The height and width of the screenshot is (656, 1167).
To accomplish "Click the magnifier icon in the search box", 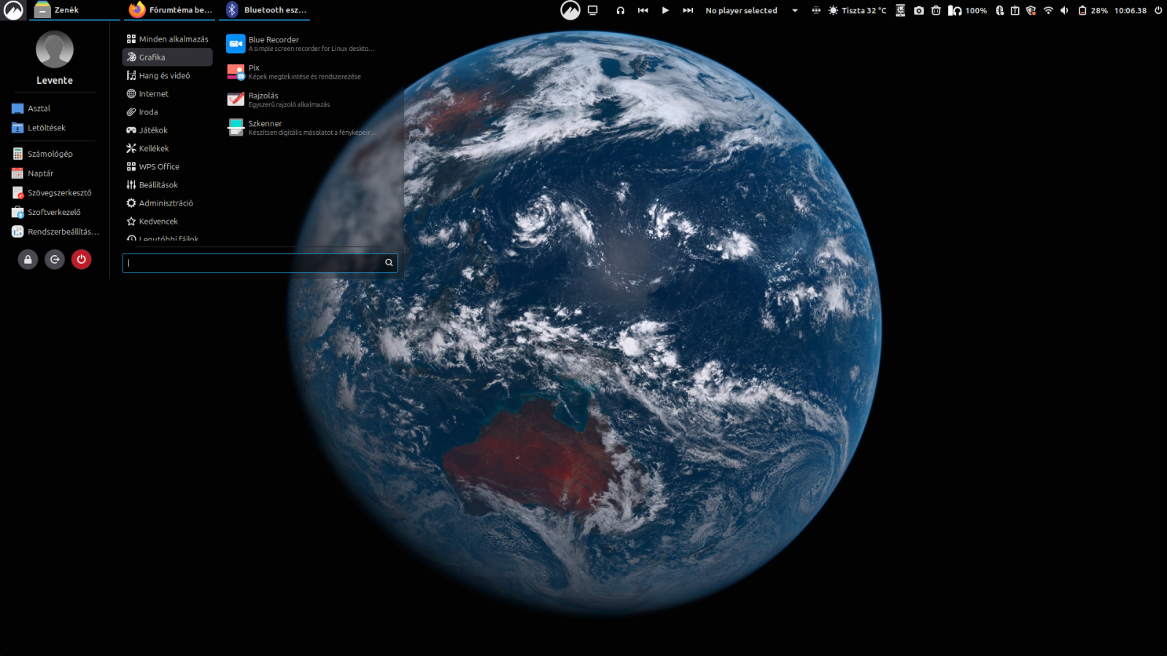I will coord(389,262).
